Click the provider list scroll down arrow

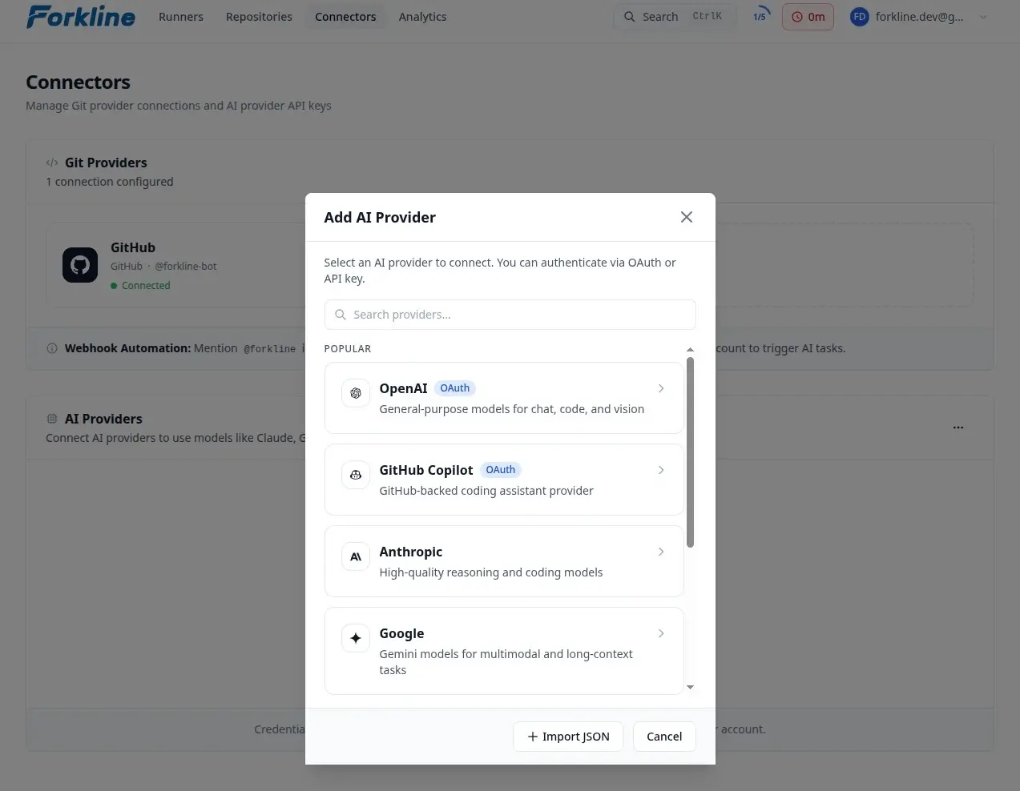point(691,687)
